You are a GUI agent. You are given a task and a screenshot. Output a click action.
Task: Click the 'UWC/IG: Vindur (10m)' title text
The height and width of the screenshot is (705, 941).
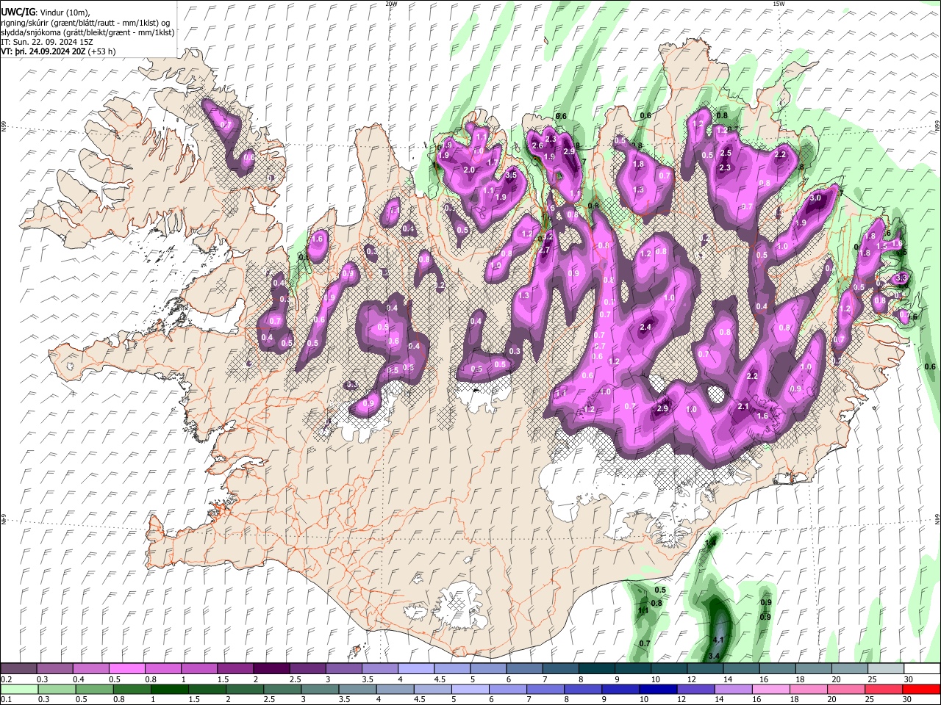tap(46, 12)
